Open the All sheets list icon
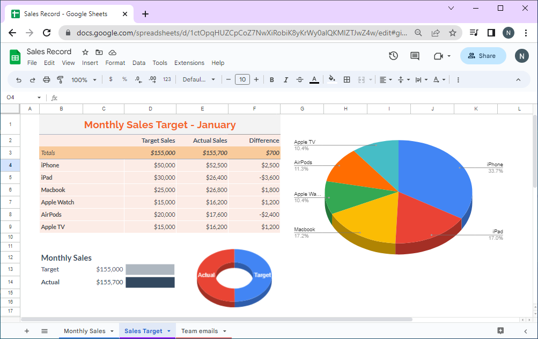 [45, 331]
